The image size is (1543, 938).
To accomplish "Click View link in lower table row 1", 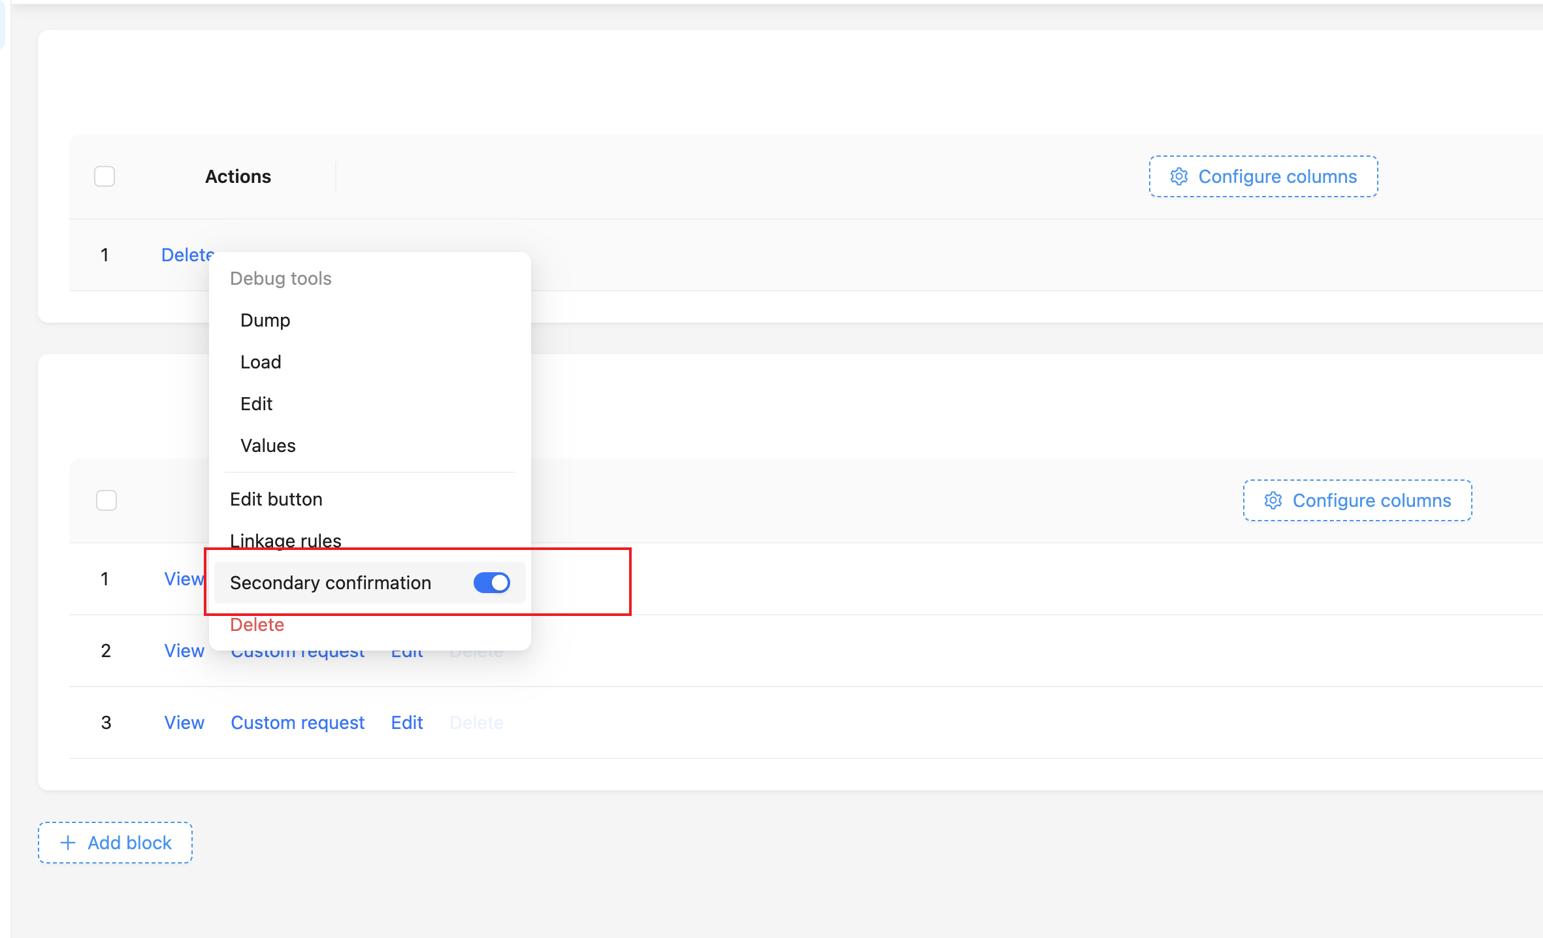I will (x=184, y=579).
